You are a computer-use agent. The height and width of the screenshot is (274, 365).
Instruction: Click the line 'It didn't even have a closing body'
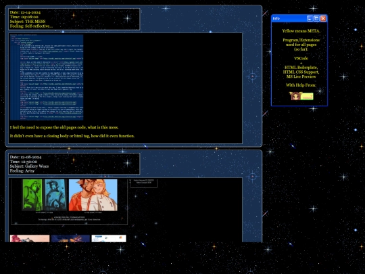click(x=72, y=136)
